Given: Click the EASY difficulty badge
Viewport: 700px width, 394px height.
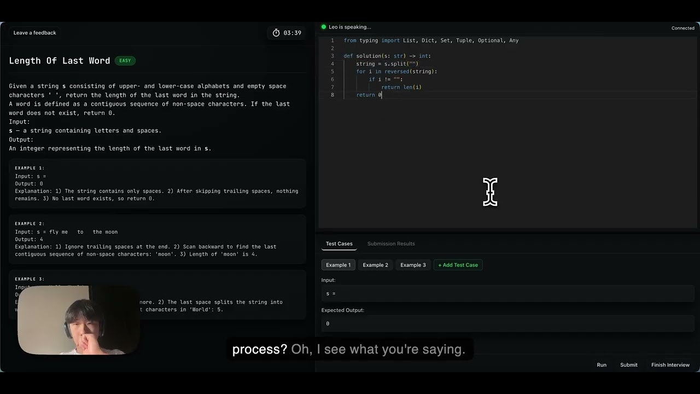Looking at the screenshot, I should click(x=125, y=61).
